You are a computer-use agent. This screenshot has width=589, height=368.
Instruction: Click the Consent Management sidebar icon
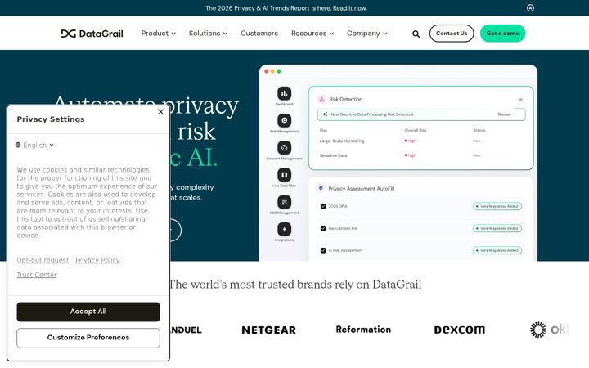[x=285, y=147]
